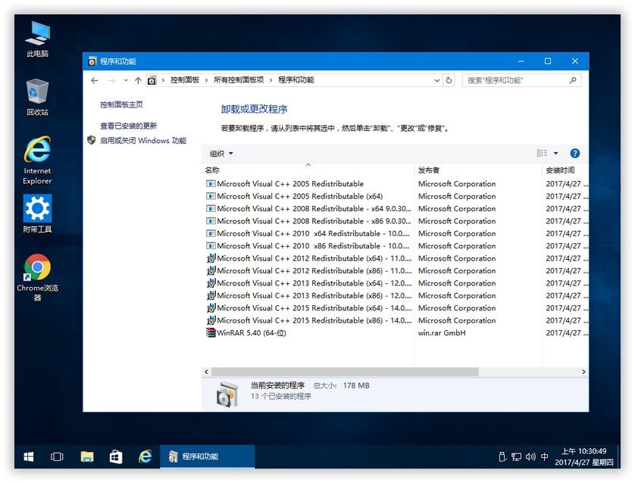This screenshot has width=635, height=483.
Task: Switch the 中 input method indicator
Action: pos(545,457)
